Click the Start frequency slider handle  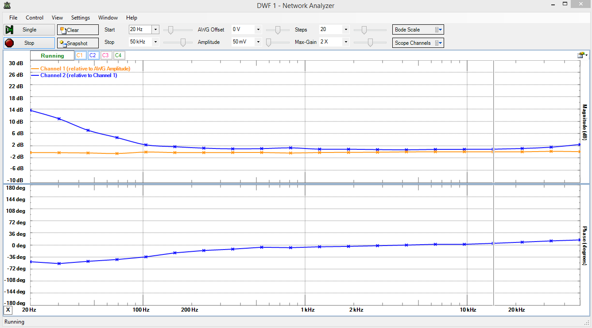[x=170, y=30]
